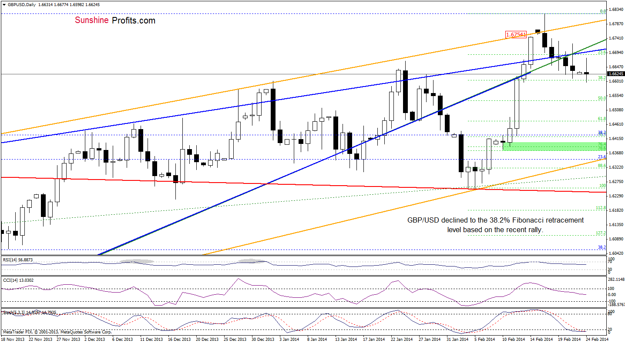Click the 22 Jan 2014 date label
This screenshot has width=625, height=343.
coord(402,339)
